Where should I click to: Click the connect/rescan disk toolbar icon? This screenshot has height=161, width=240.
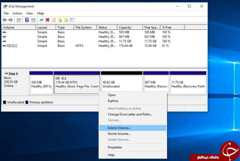[41, 20]
